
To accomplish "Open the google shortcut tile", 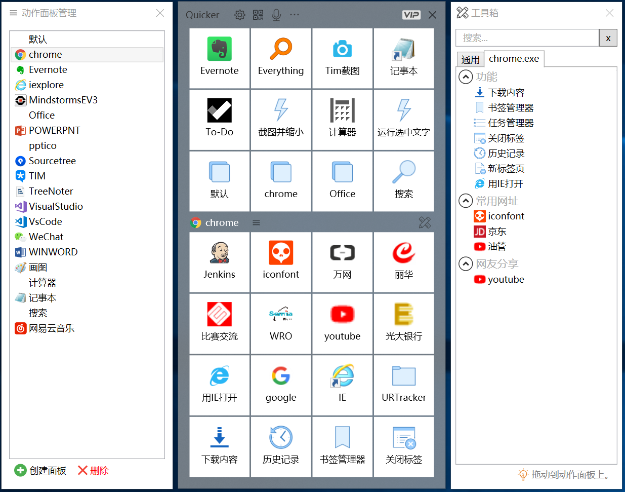I will tap(281, 385).
